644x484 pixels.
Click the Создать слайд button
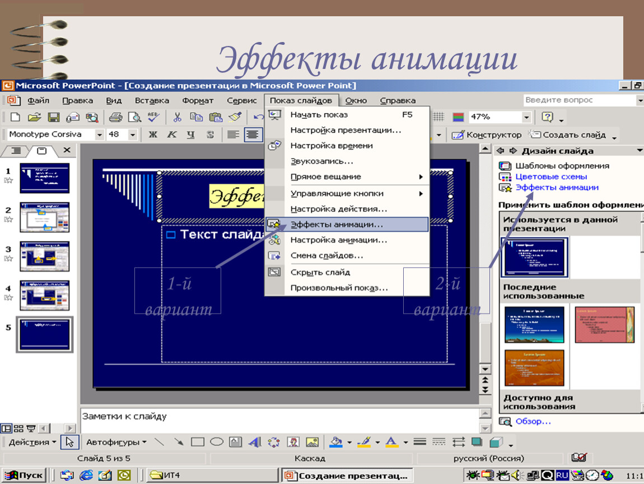tap(567, 135)
